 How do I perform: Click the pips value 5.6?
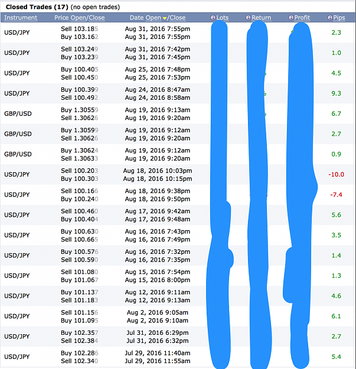pos(337,215)
